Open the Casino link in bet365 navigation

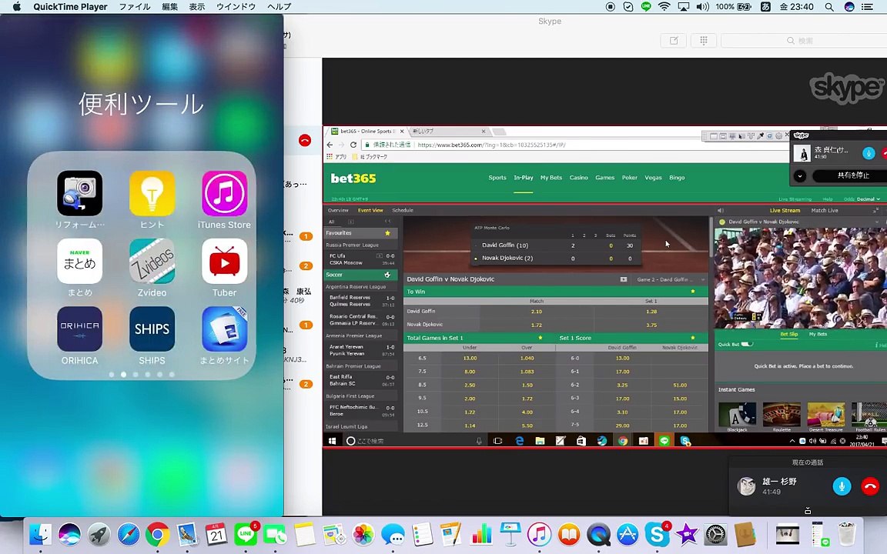(578, 178)
